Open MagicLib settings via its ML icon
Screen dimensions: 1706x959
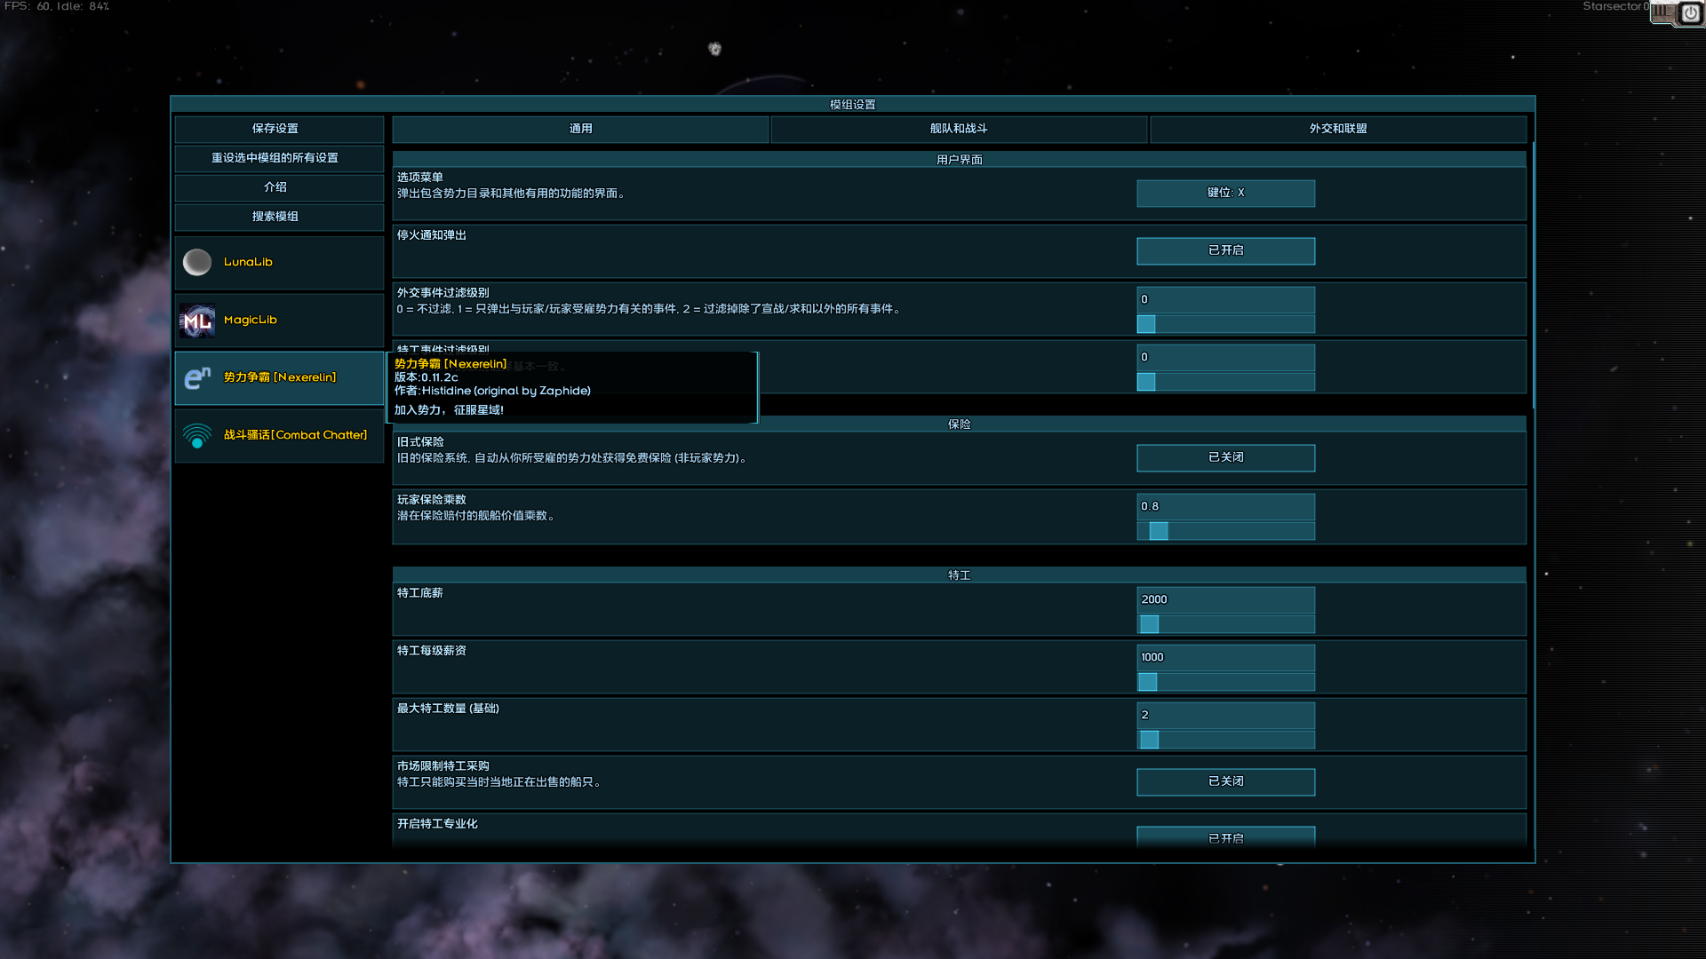point(196,320)
